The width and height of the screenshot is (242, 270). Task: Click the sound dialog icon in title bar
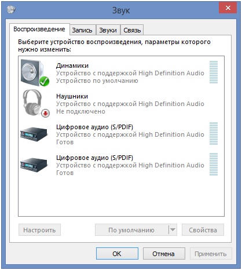tap(11, 9)
